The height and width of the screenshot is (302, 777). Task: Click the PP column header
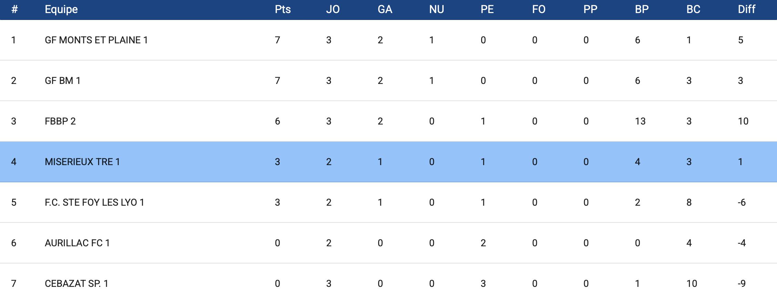tap(590, 9)
